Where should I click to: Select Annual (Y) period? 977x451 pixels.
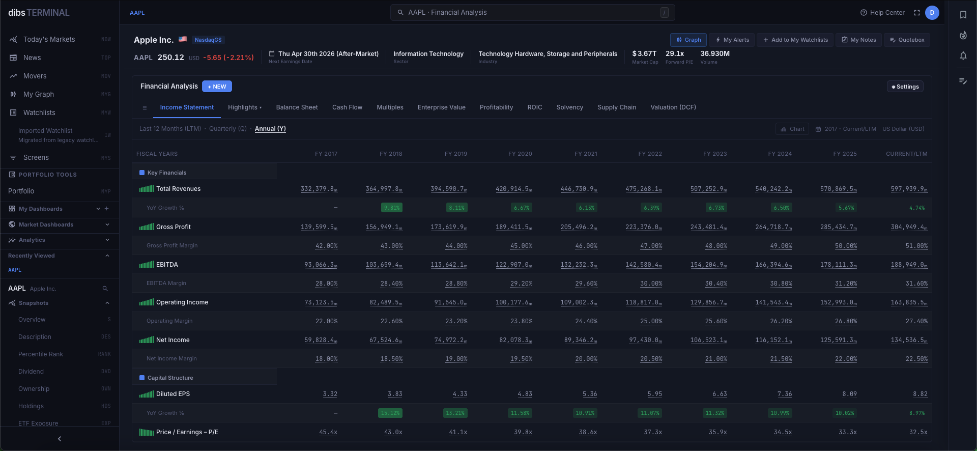[270, 129]
